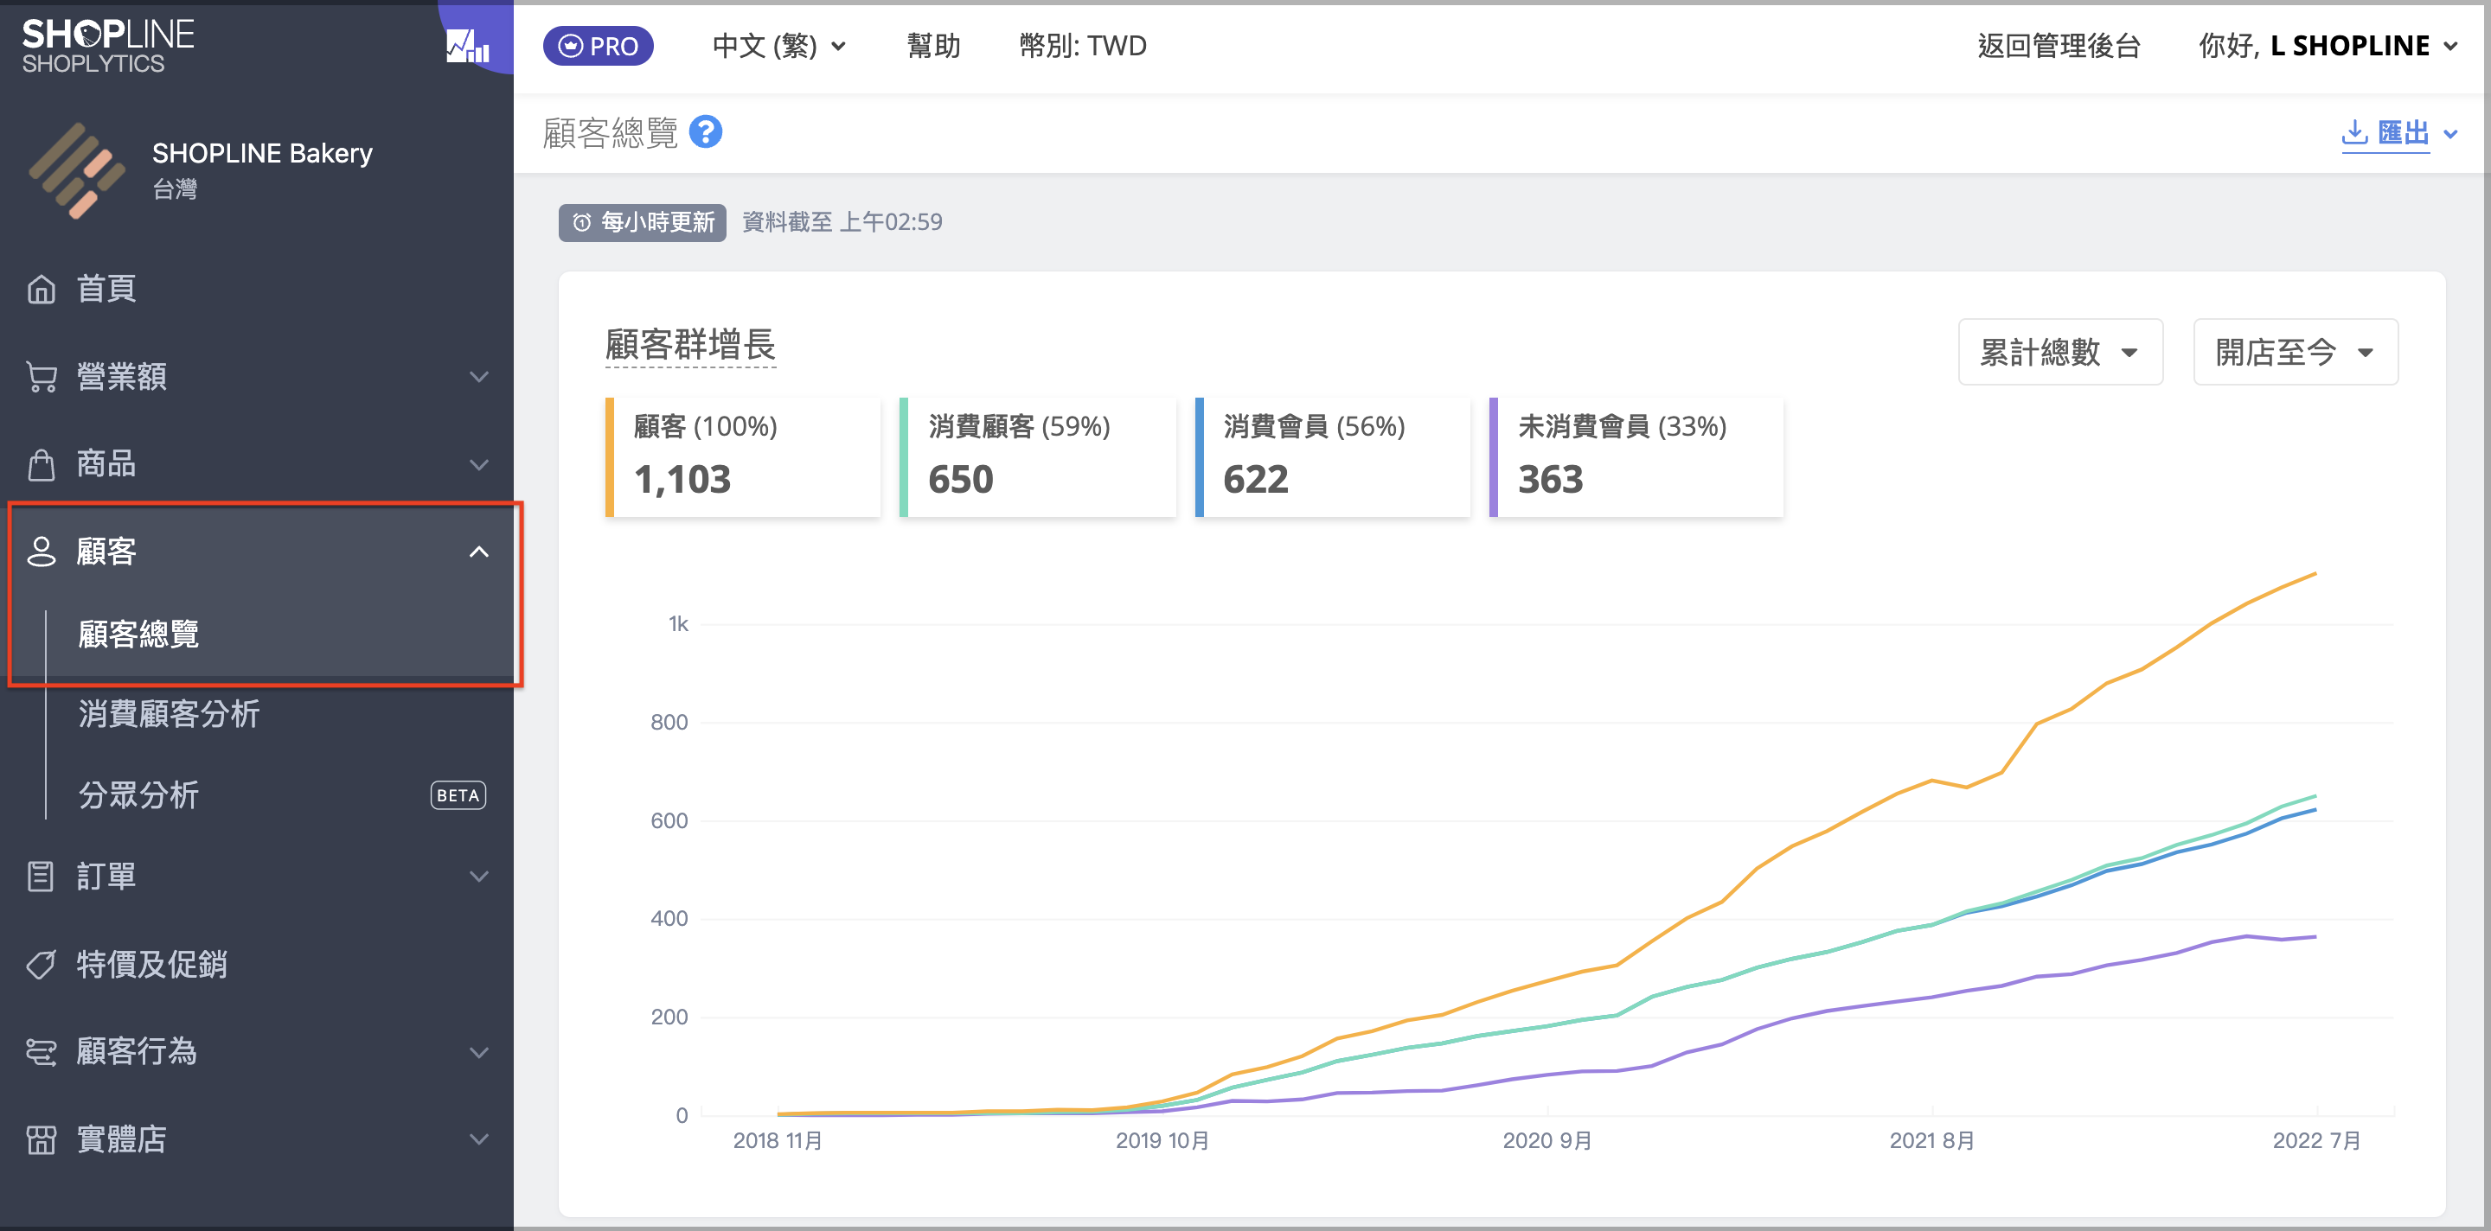Click 返回管理後台 link

point(2059,46)
